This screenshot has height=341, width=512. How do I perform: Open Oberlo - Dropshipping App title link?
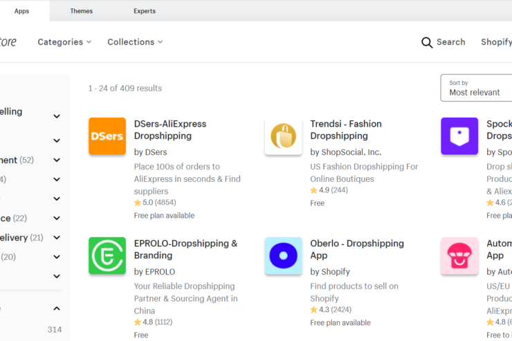356,250
